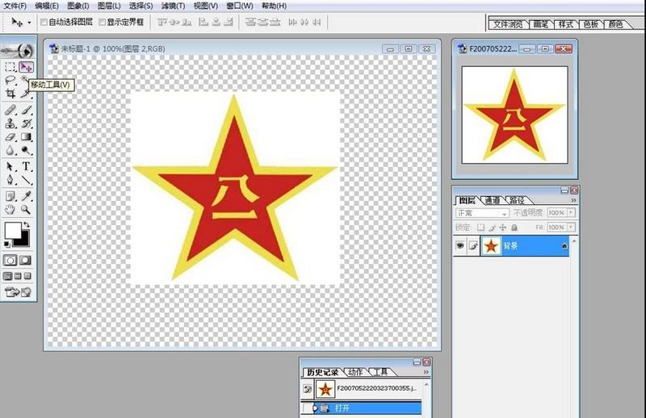Select the Clone Stamp tool
Image resolution: width=646 pixels, height=418 pixels.
point(10,123)
